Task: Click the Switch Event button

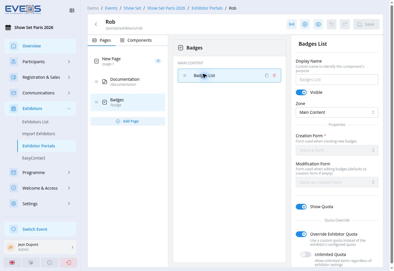Action: click(40, 229)
